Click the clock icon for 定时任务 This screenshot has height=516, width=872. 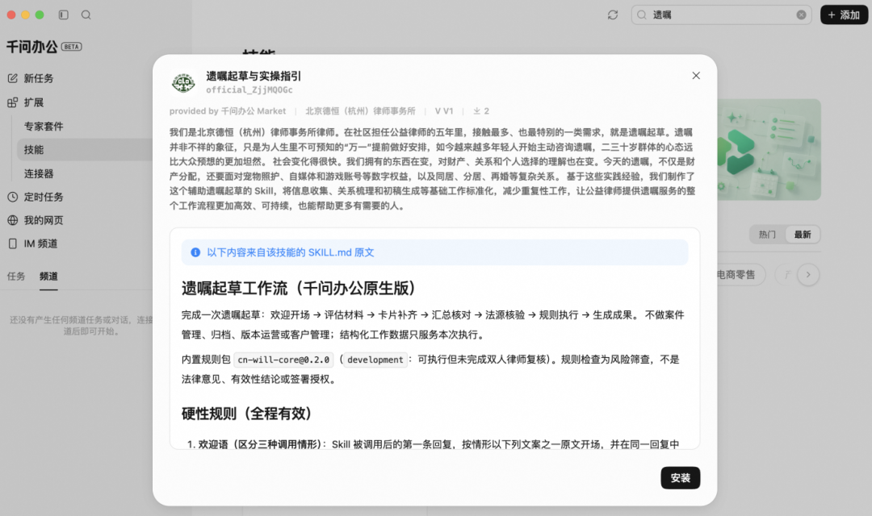click(x=13, y=197)
